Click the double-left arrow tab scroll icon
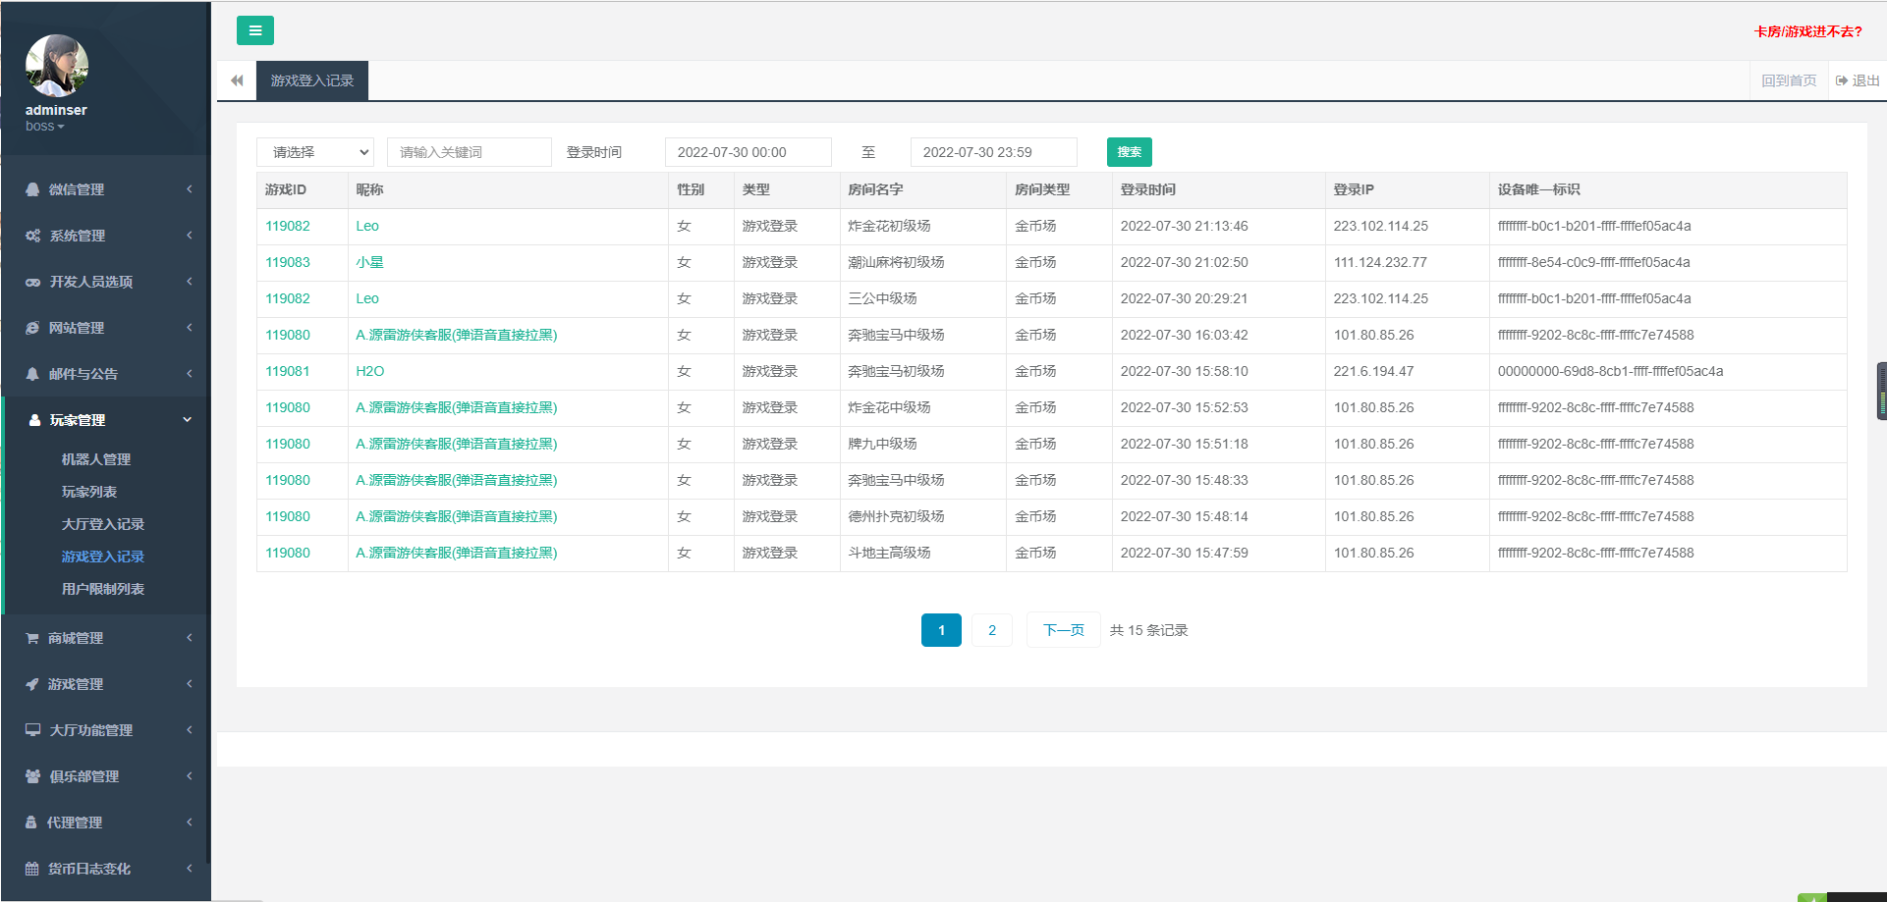The width and height of the screenshot is (1887, 902). click(237, 80)
